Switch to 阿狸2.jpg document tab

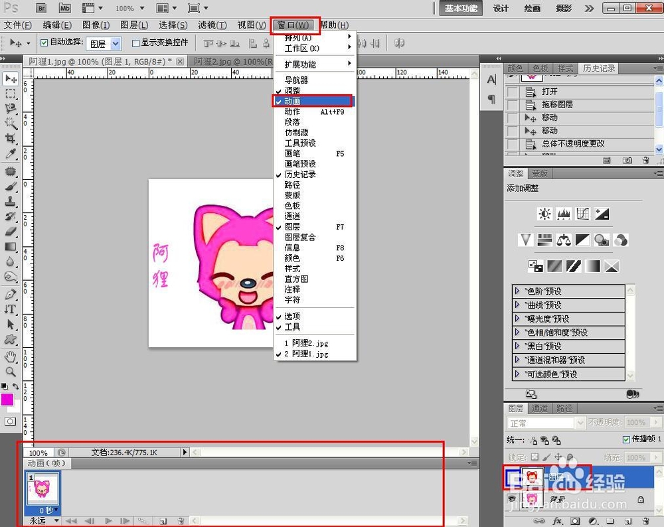click(x=232, y=61)
